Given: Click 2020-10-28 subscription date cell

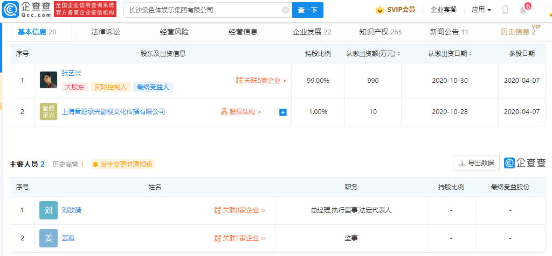Looking at the screenshot, I should pos(450,112).
